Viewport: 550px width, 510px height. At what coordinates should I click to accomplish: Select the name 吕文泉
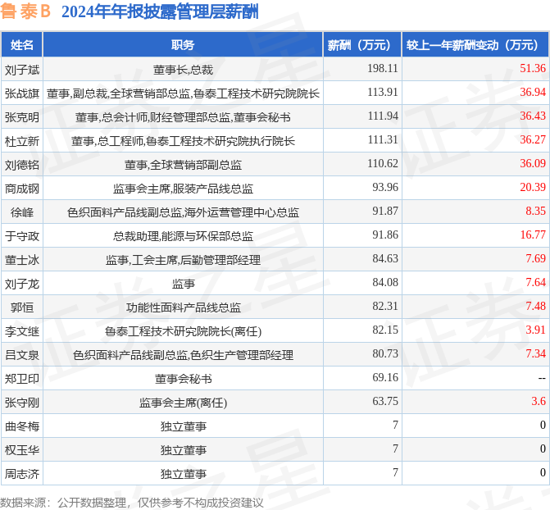22,355
